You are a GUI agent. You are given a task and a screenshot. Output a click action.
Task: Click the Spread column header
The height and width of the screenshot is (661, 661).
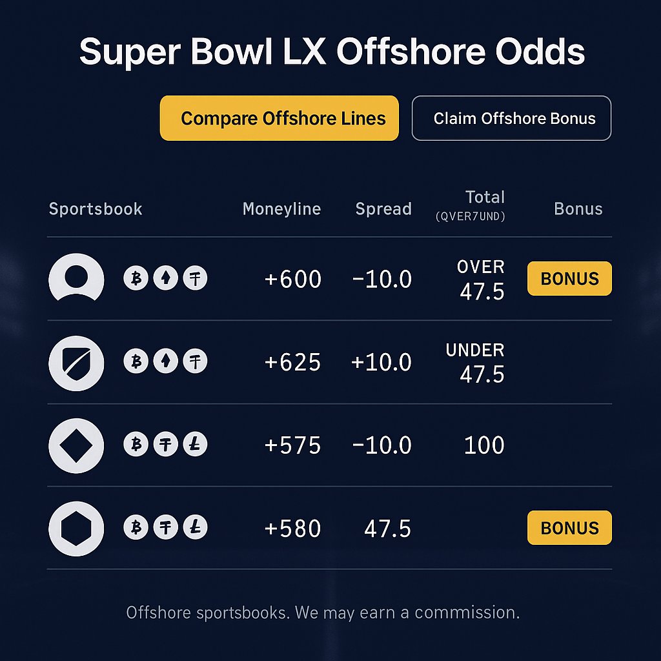click(383, 208)
